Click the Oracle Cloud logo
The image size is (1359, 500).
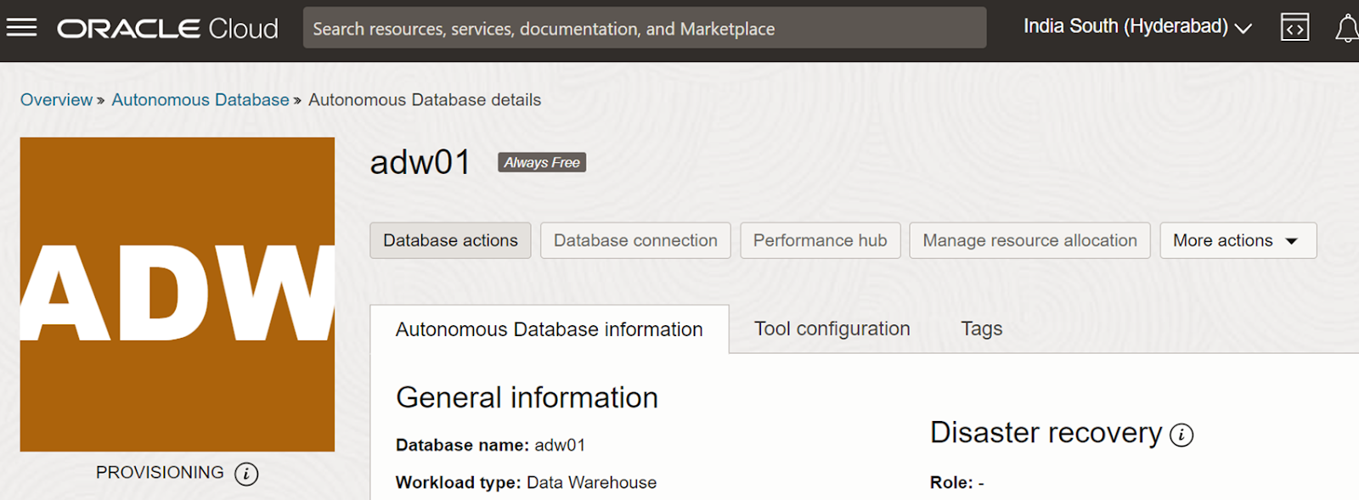[167, 29]
